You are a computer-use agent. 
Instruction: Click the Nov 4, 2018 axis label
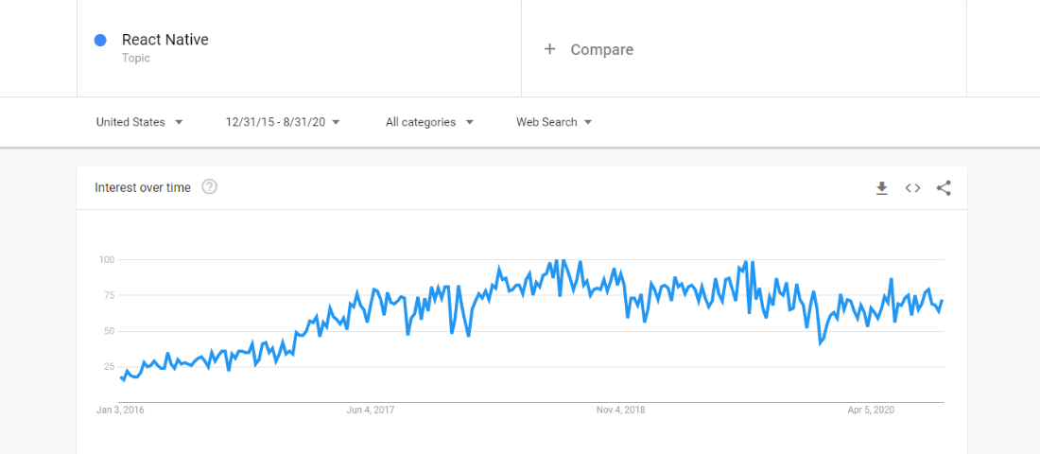click(x=621, y=410)
